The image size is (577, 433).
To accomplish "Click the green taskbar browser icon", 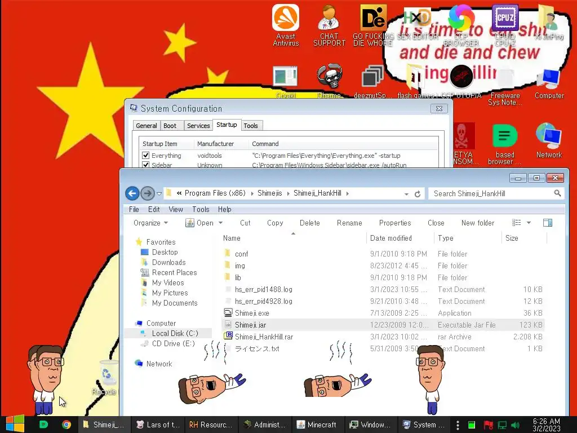I will (x=43, y=425).
